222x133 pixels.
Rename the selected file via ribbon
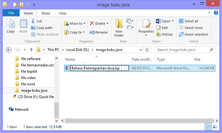coord(98,32)
